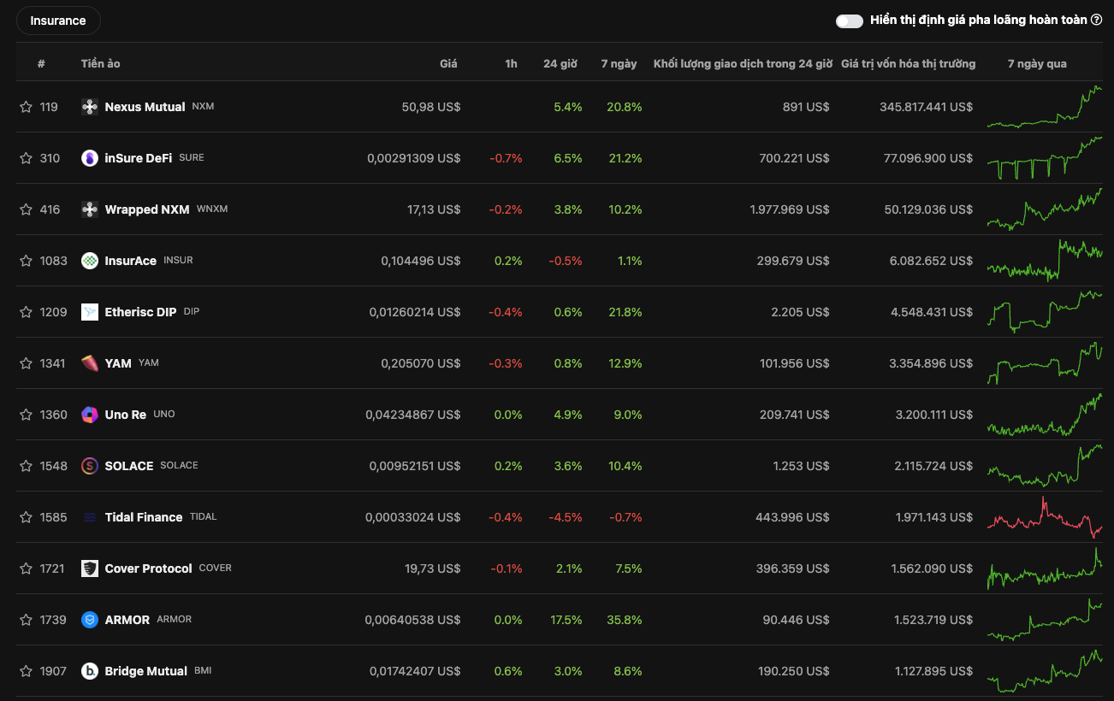
Task: Enable 'Hiển thị định giá pha loãng hoàn toàn' switch
Action: 850,21
